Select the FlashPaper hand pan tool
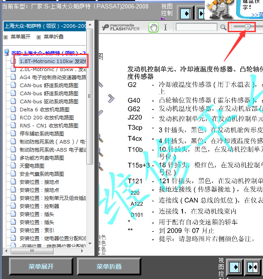This screenshot has height=279, width=263. point(153,27)
